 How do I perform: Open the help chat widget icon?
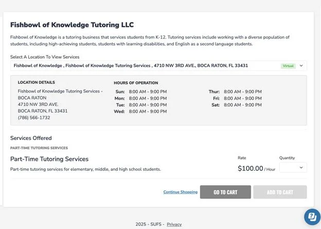click(312, 217)
